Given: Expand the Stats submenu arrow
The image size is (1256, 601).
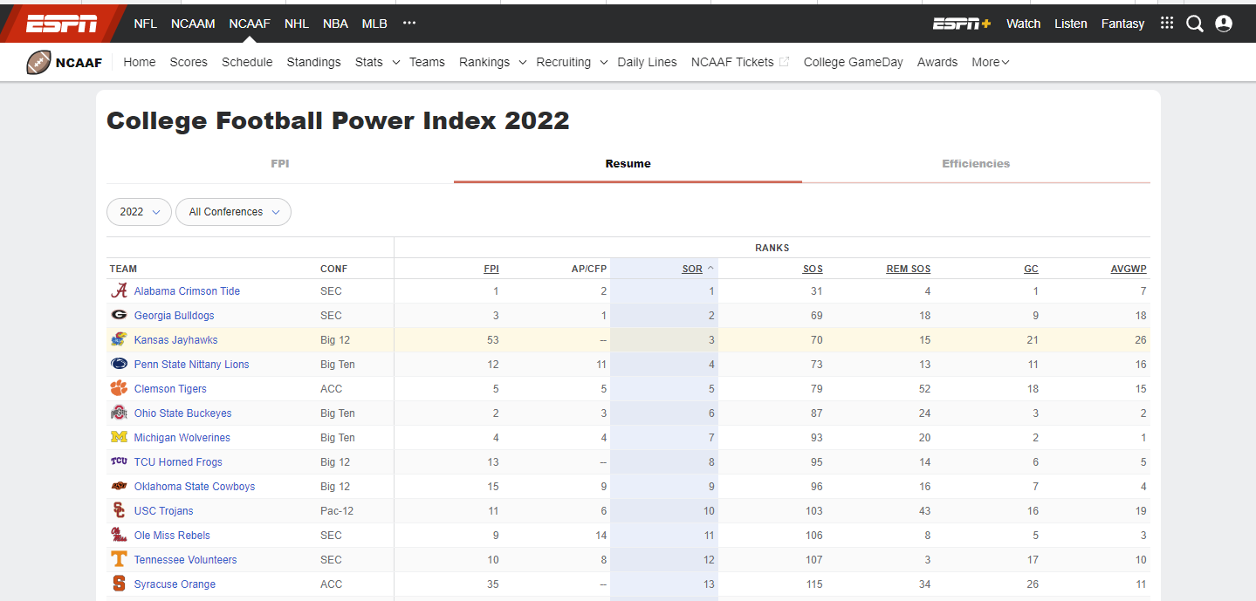Looking at the screenshot, I should (x=396, y=62).
